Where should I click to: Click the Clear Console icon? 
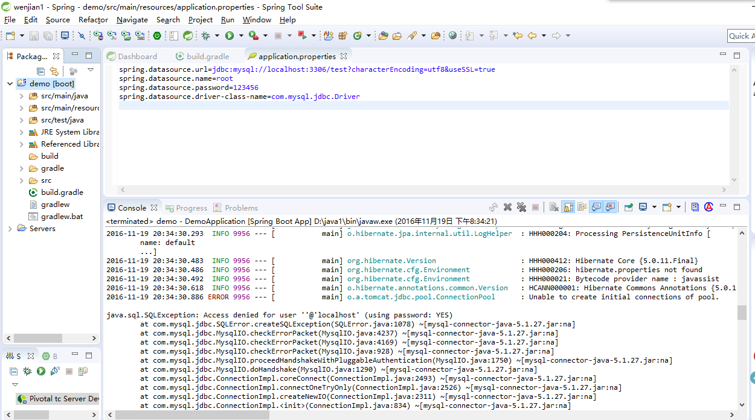554,207
